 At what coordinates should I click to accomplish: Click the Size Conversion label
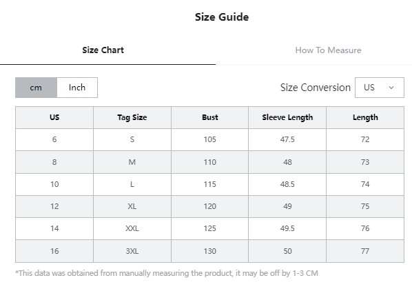point(316,88)
